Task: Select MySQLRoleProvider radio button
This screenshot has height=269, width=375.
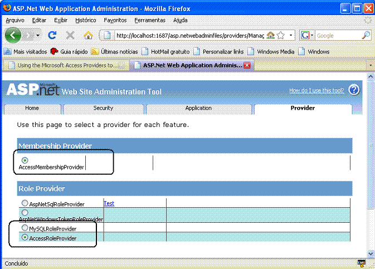Action: (25, 228)
